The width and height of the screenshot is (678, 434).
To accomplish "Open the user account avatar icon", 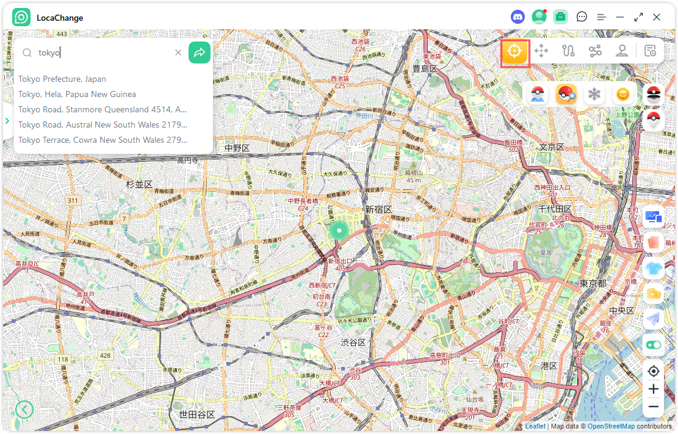I will pyautogui.click(x=539, y=17).
